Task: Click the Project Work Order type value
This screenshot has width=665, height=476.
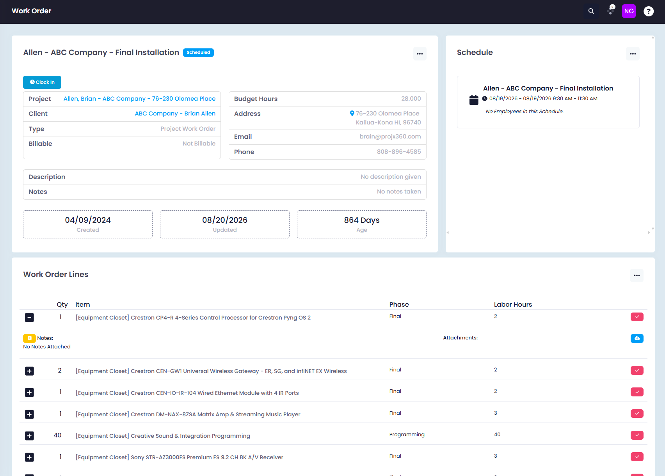Action: coord(188,129)
